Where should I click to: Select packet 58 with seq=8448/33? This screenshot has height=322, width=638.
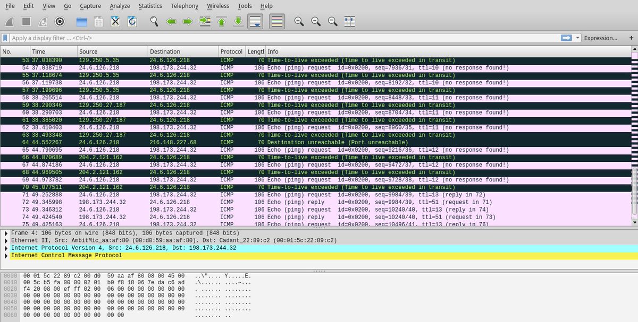click(x=315, y=98)
